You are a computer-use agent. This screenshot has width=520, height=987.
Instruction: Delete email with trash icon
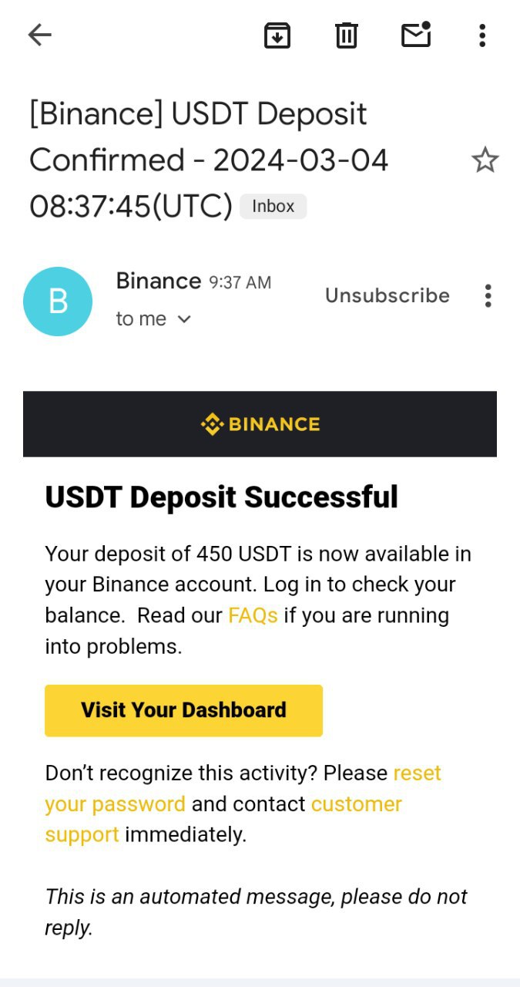pos(346,35)
